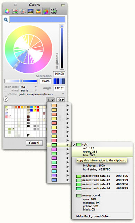Choose 'Make Background Color'
135x223 pixels.
[x=92, y=216]
